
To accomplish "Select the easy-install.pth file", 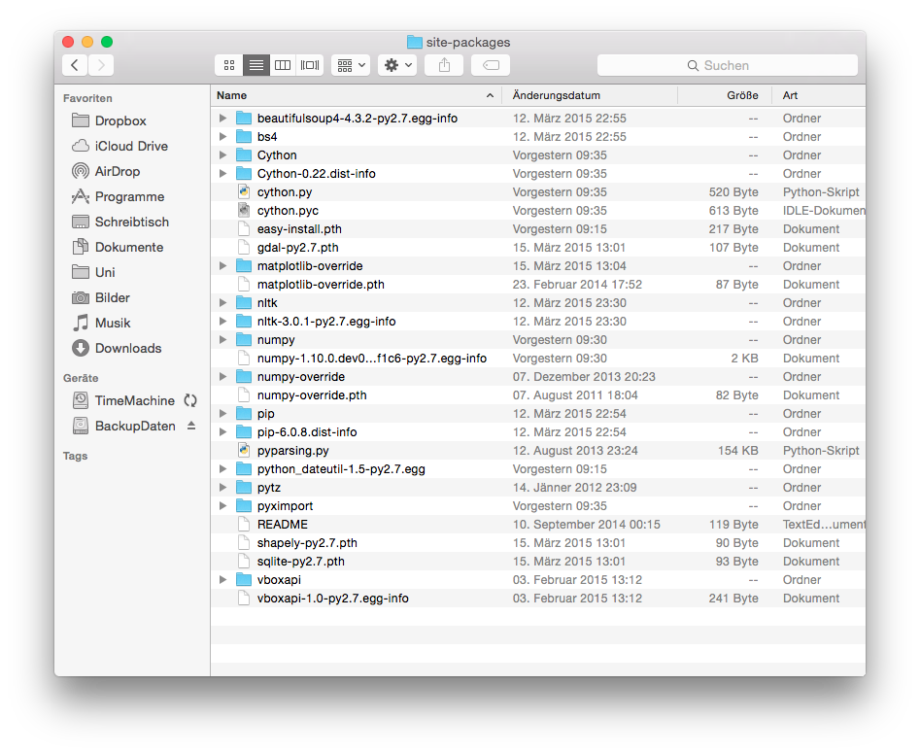I will [x=537, y=229].
